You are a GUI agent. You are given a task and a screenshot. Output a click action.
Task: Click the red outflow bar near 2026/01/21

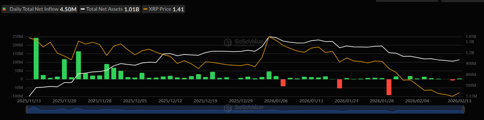pos(340,84)
